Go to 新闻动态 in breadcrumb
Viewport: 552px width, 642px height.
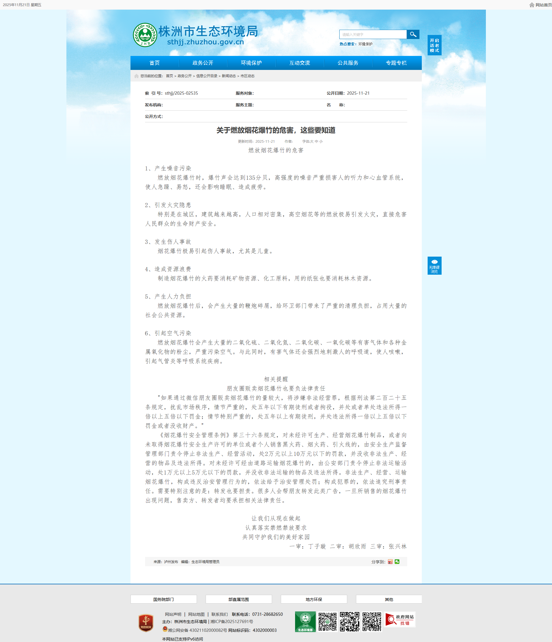[x=229, y=76]
